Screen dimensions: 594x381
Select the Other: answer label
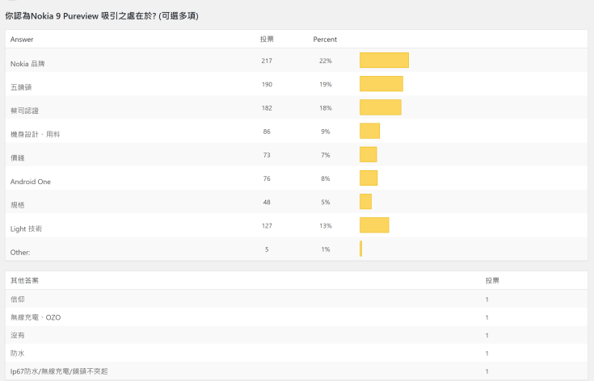[x=20, y=253]
